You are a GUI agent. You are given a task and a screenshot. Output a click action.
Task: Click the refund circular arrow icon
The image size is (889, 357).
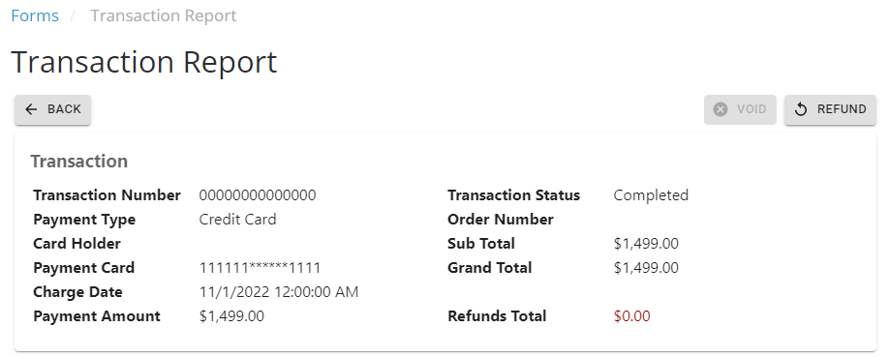click(x=801, y=109)
